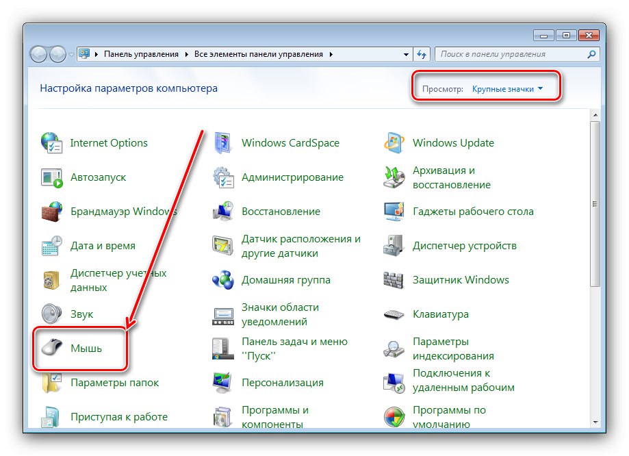Open Windows Defender (Защитник Windows)
Image resolution: width=629 pixels, height=456 pixels.
click(x=461, y=279)
